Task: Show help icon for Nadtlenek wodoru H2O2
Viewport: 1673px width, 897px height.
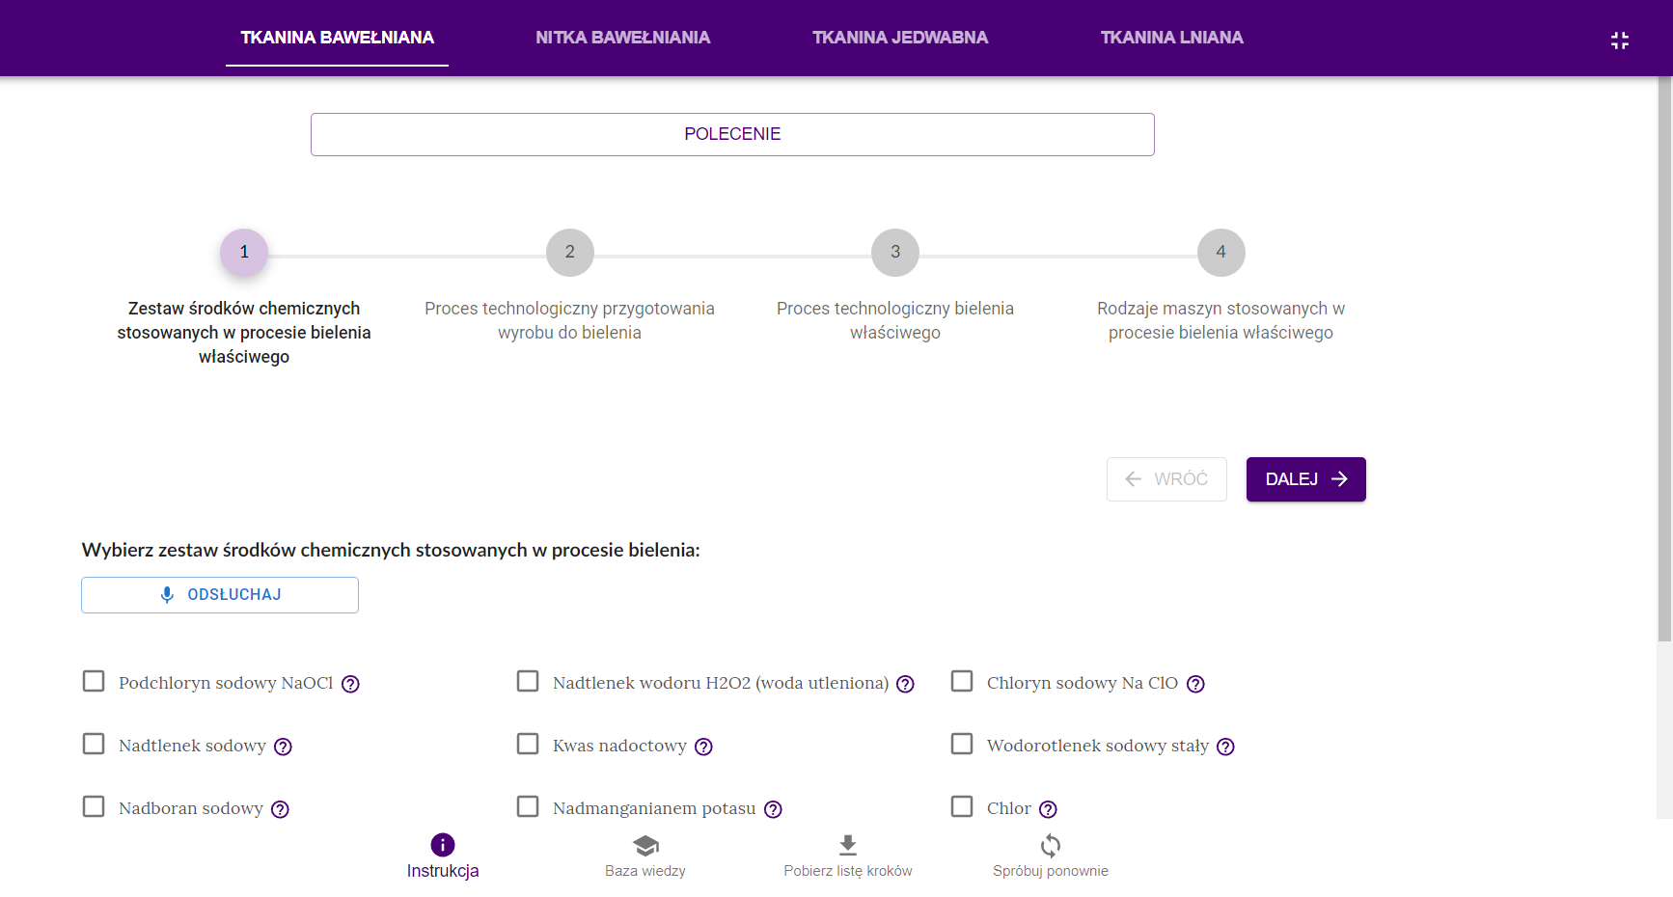Action: (905, 684)
